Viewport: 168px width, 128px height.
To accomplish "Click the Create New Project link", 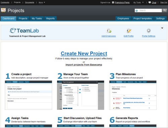I will tap(84, 53).
